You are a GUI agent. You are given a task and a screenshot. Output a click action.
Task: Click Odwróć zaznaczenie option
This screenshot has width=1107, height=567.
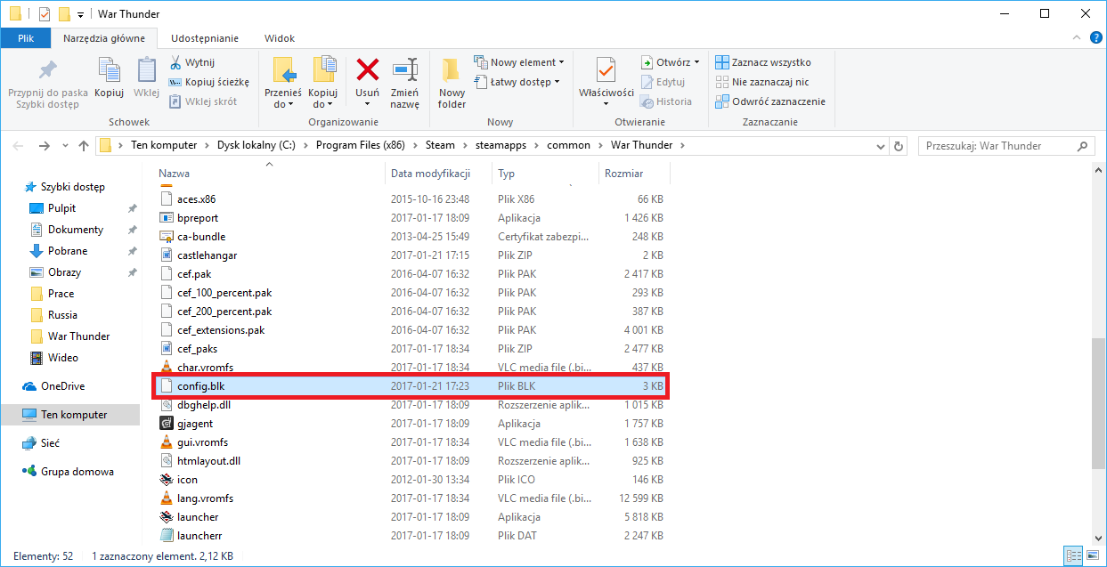pyautogui.click(x=770, y=101)
